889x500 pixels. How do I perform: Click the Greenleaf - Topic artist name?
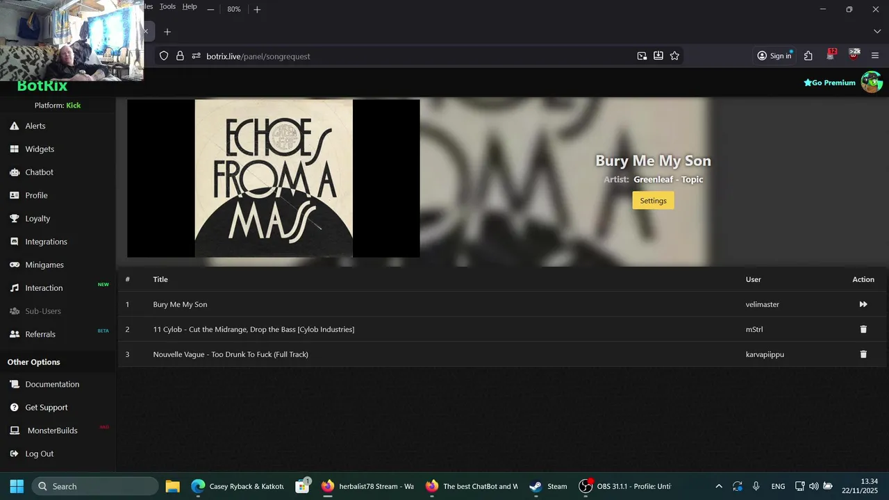668,179
